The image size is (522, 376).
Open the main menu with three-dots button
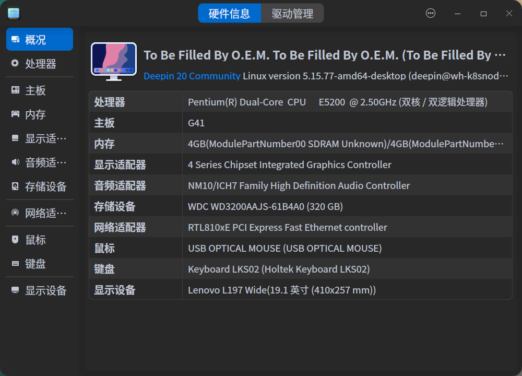click(431, 14)
